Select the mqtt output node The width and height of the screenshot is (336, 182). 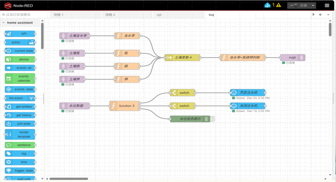293,58
